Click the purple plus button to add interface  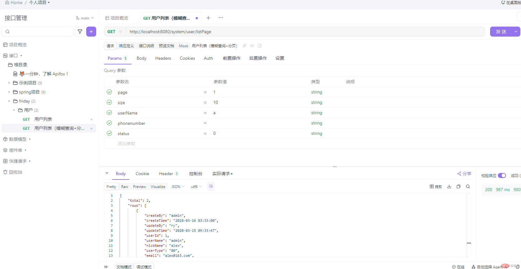[91, 32]
